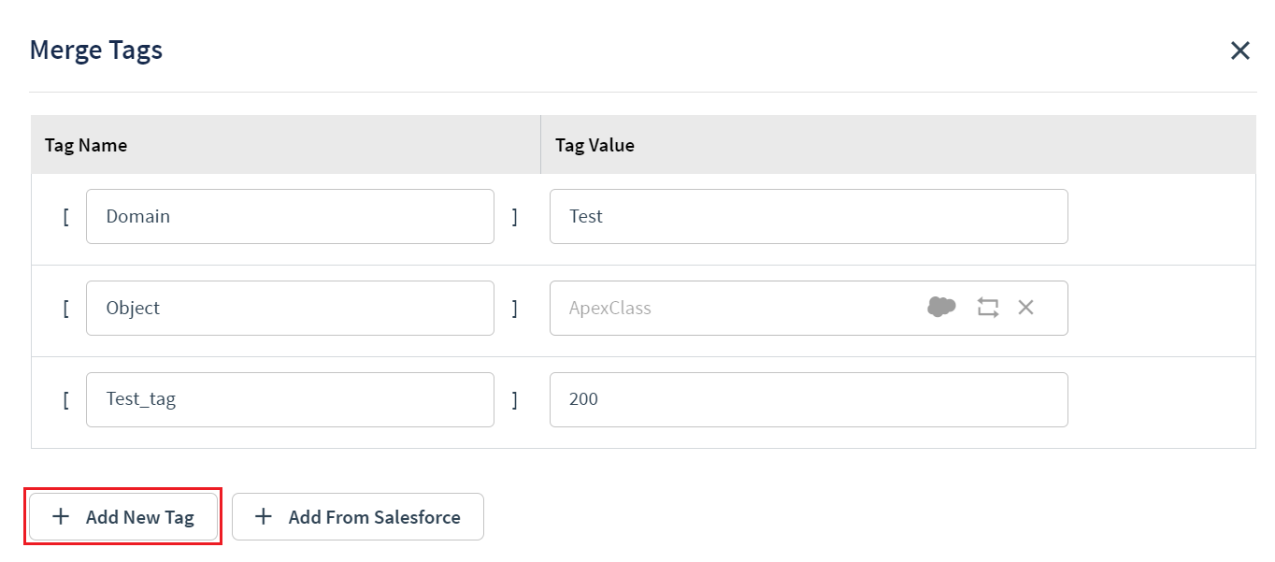This screenshot has height=562, width=1275.
Task: Click the swap arrows icon in ApexClass field
Action: click(988, 307)
